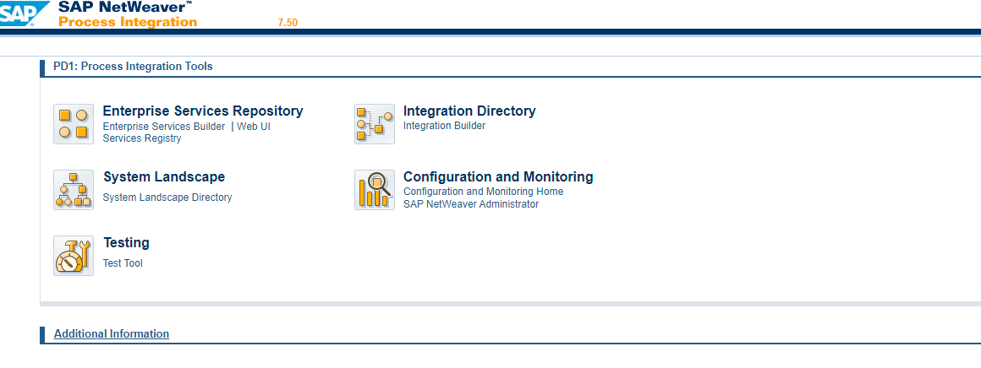The height and width of the screenshot is (368, 981).
Task: Open the Services Registry link
Action: (x=142, y=138)
